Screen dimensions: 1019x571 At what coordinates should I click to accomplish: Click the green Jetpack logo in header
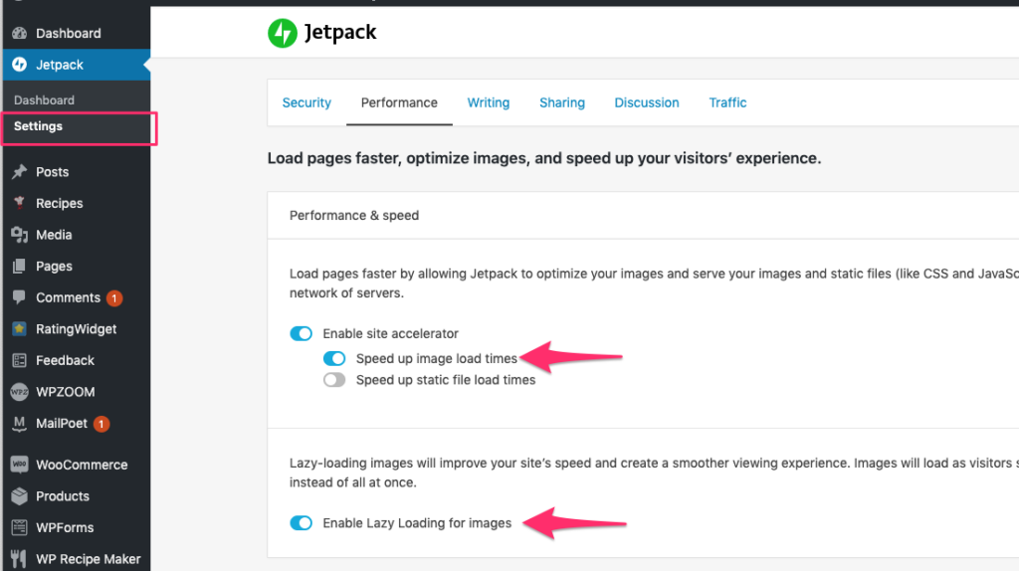click(x=283, y=33)
